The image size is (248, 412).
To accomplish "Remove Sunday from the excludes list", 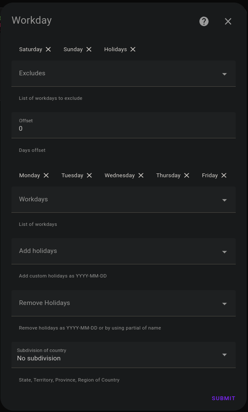I will 89,49.
